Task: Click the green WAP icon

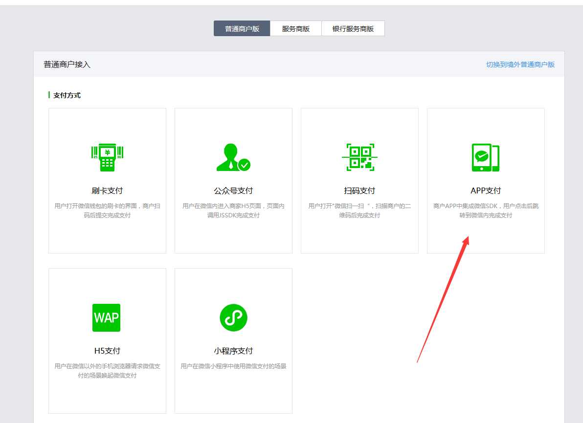Action: coord(106,317)
